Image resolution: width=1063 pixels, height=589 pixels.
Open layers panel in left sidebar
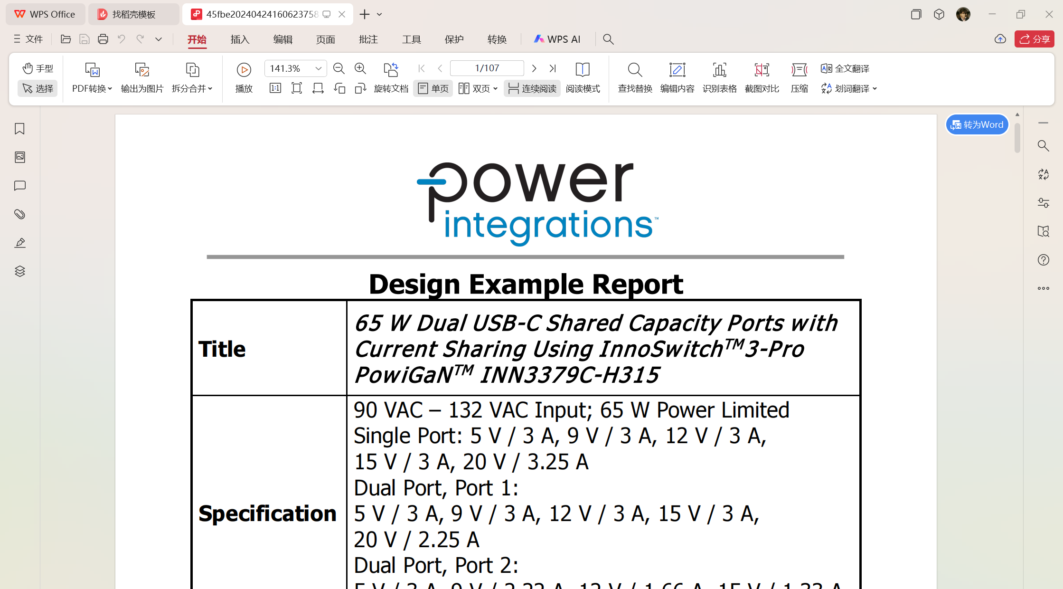(19, 271)
